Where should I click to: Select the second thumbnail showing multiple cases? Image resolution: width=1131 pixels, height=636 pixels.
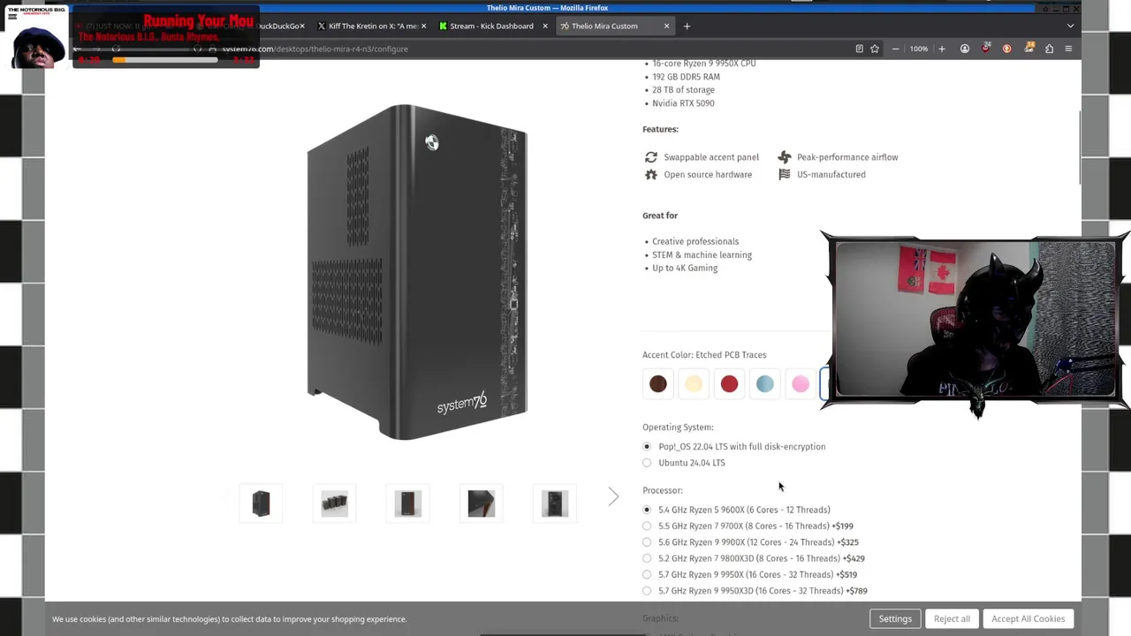pos(334,503)
